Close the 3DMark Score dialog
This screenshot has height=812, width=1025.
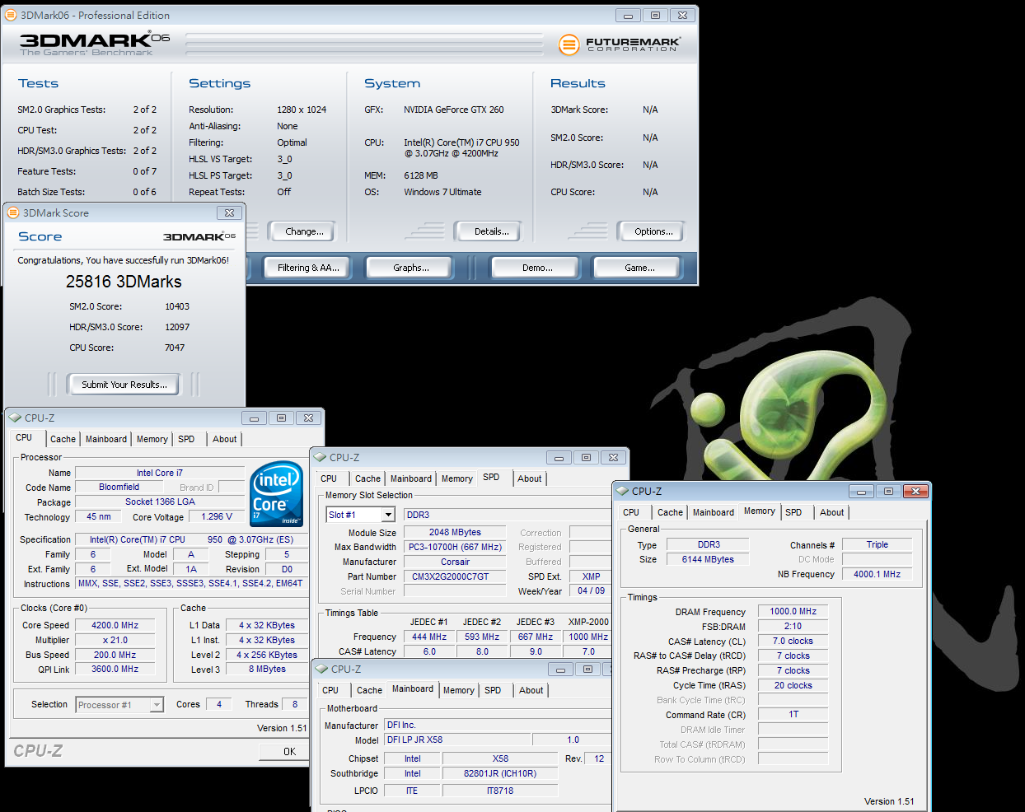(229, 212)
